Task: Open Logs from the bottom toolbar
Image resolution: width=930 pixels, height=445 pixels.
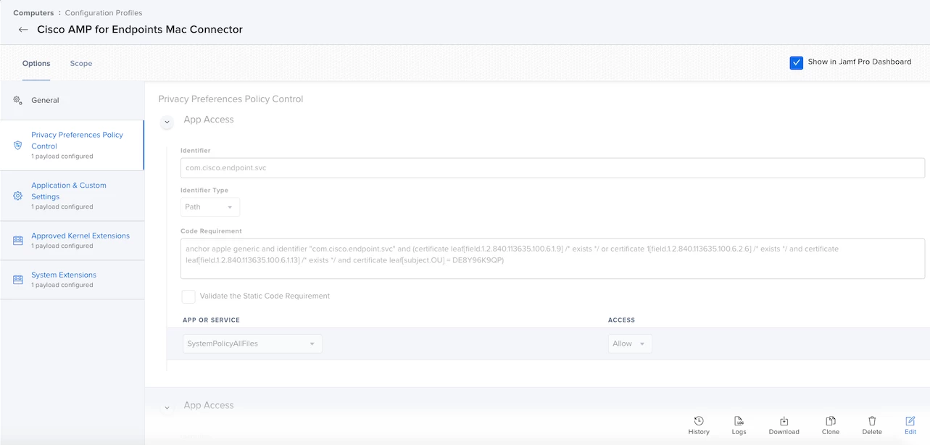Action: (739, 425)
